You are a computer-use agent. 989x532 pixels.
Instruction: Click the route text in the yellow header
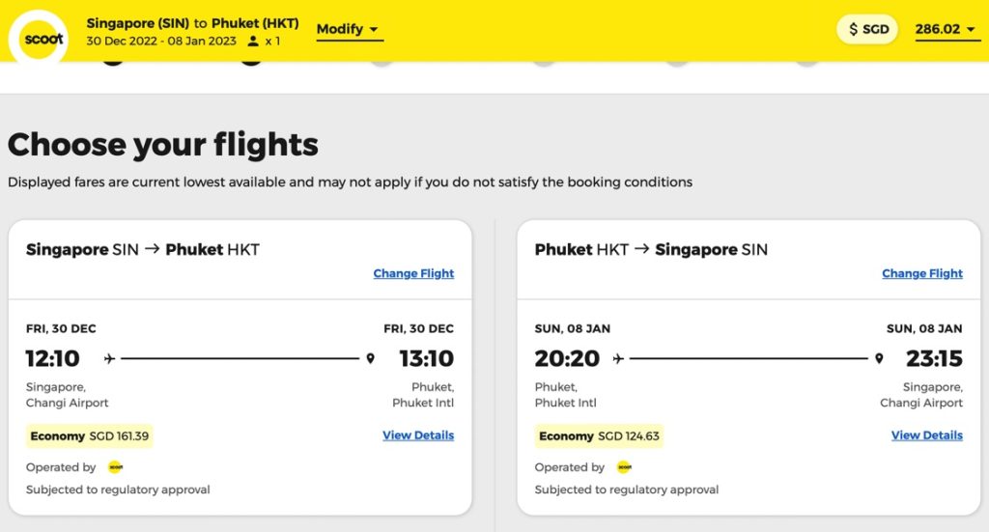(x=192, y=23)
